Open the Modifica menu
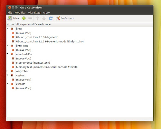 [x=20, y=13]
